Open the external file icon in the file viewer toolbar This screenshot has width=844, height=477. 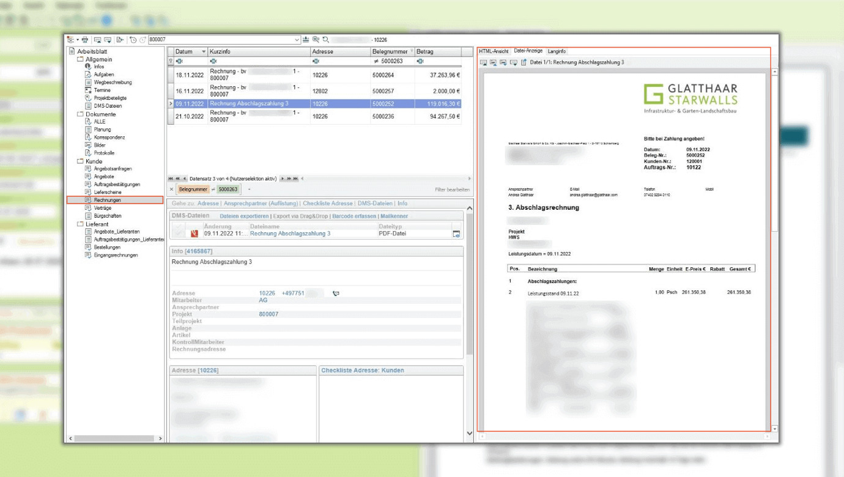click(x=524, y=62)
